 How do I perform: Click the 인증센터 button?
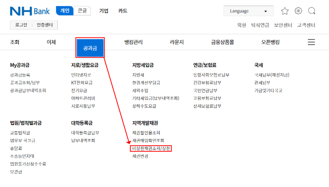45,25
